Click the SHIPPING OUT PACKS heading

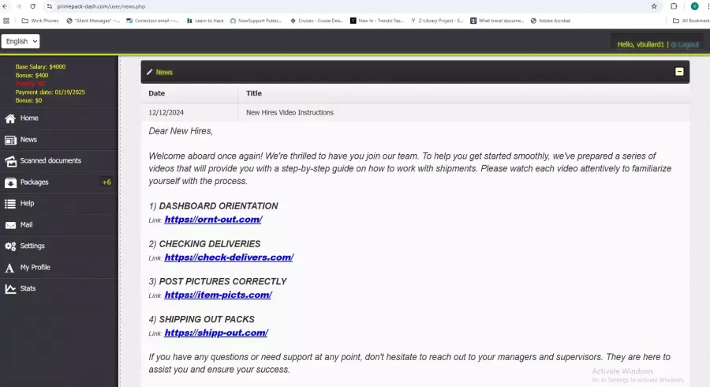point(207,320)
